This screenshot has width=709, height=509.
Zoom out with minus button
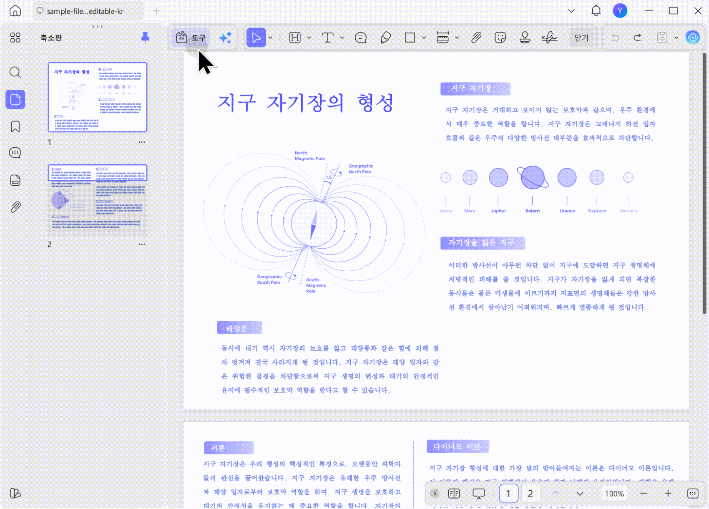tap(644, 494)
